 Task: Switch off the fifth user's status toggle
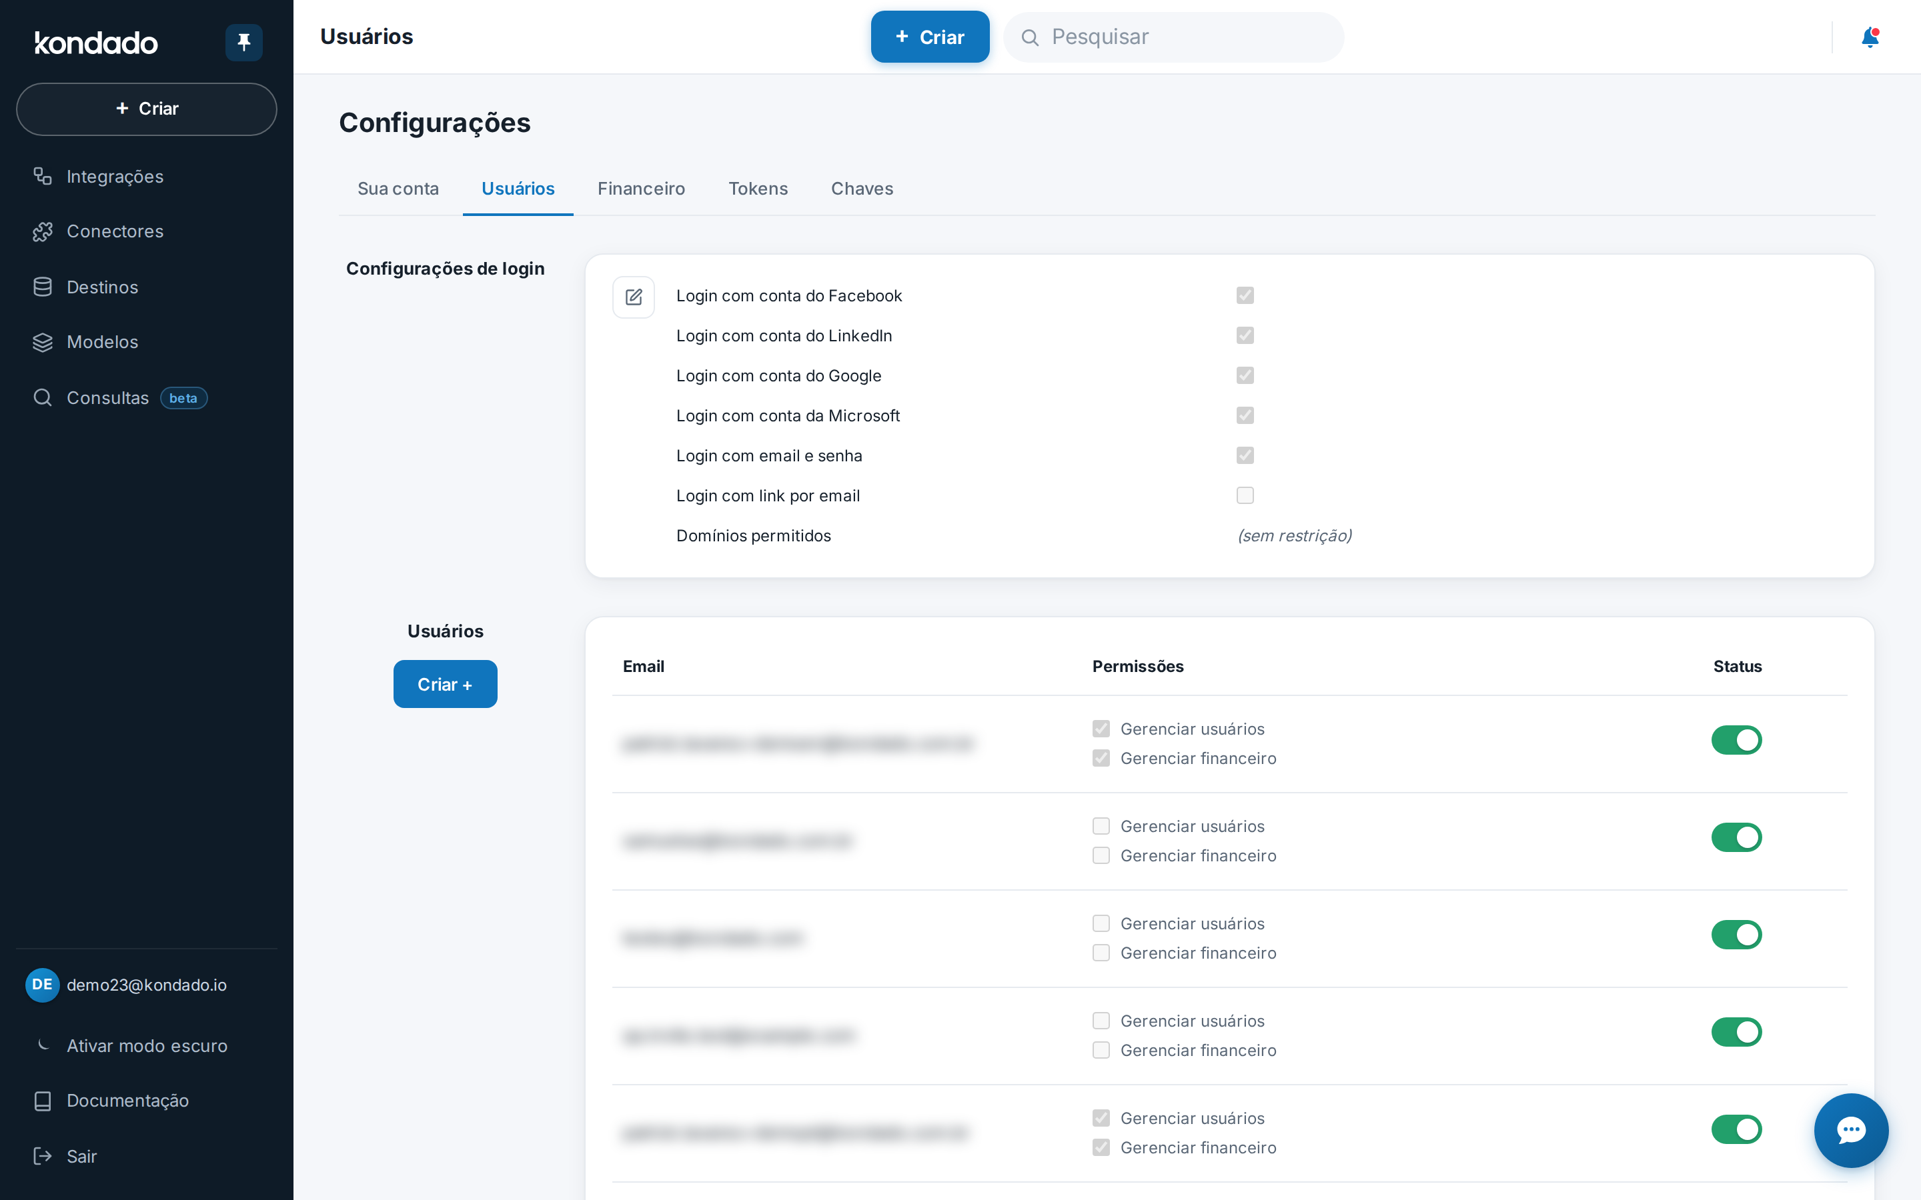[x=1737, y=1129]
